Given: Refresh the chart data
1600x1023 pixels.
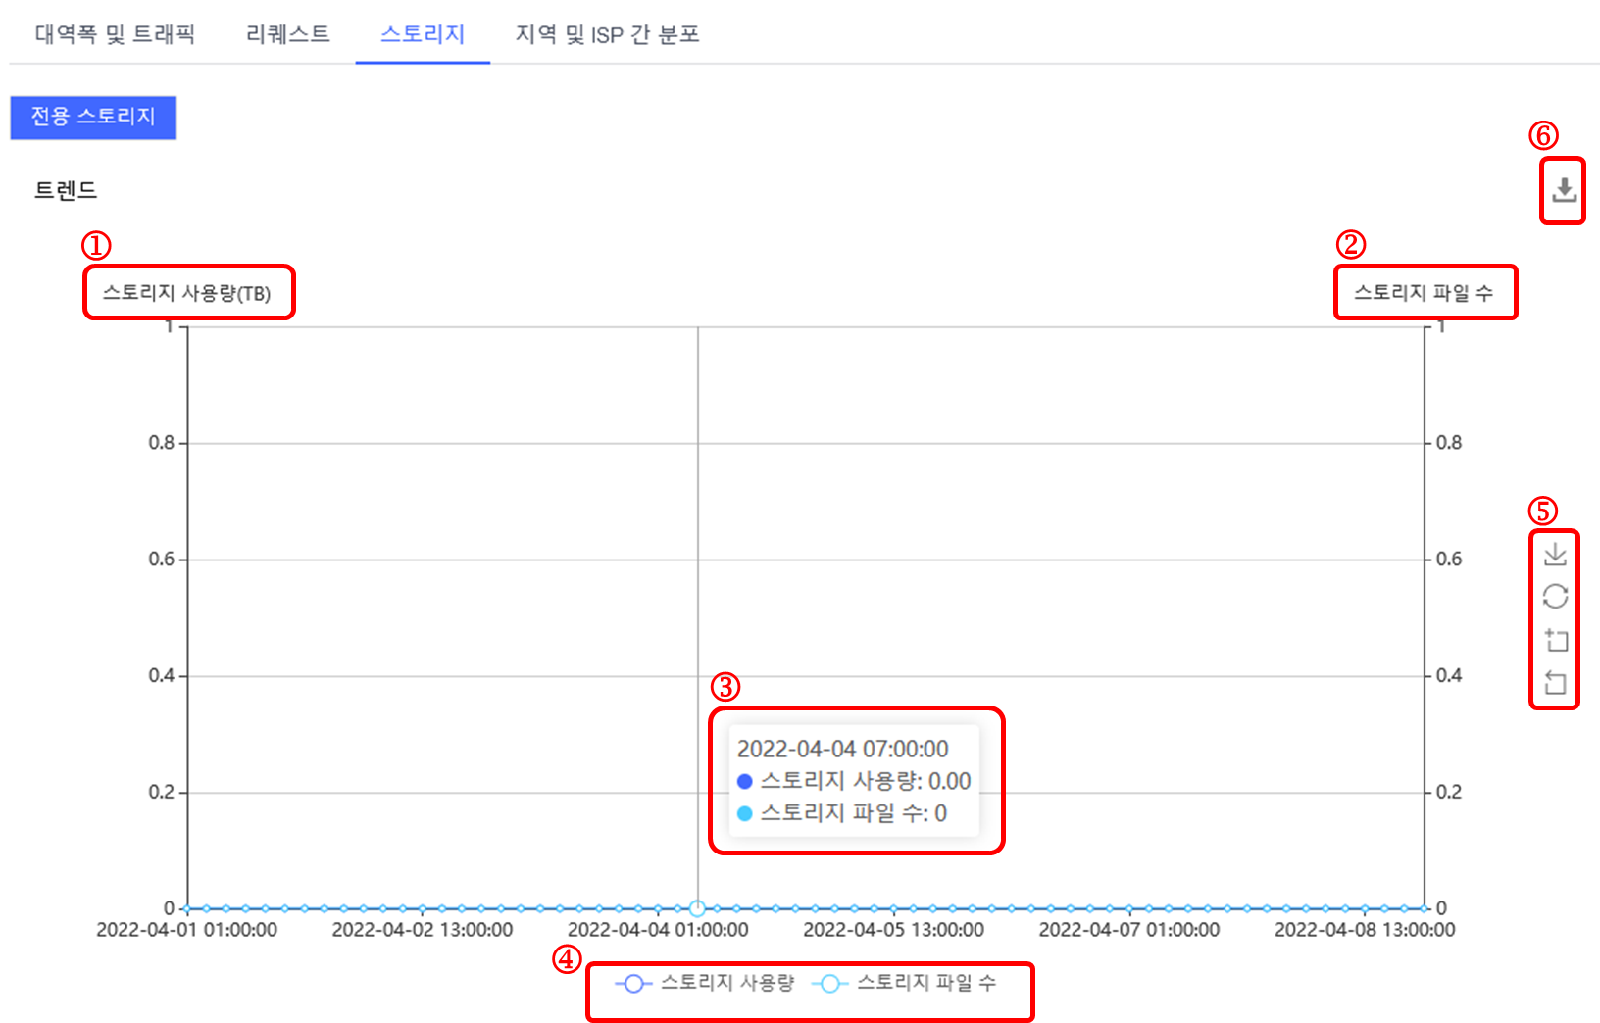Looking at the screenshot, I should pos(1554,595).
